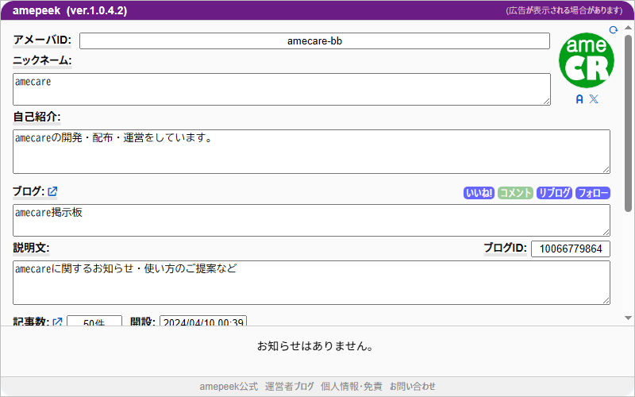
Task: Select the ブログID number field
Action: [570, 249]
